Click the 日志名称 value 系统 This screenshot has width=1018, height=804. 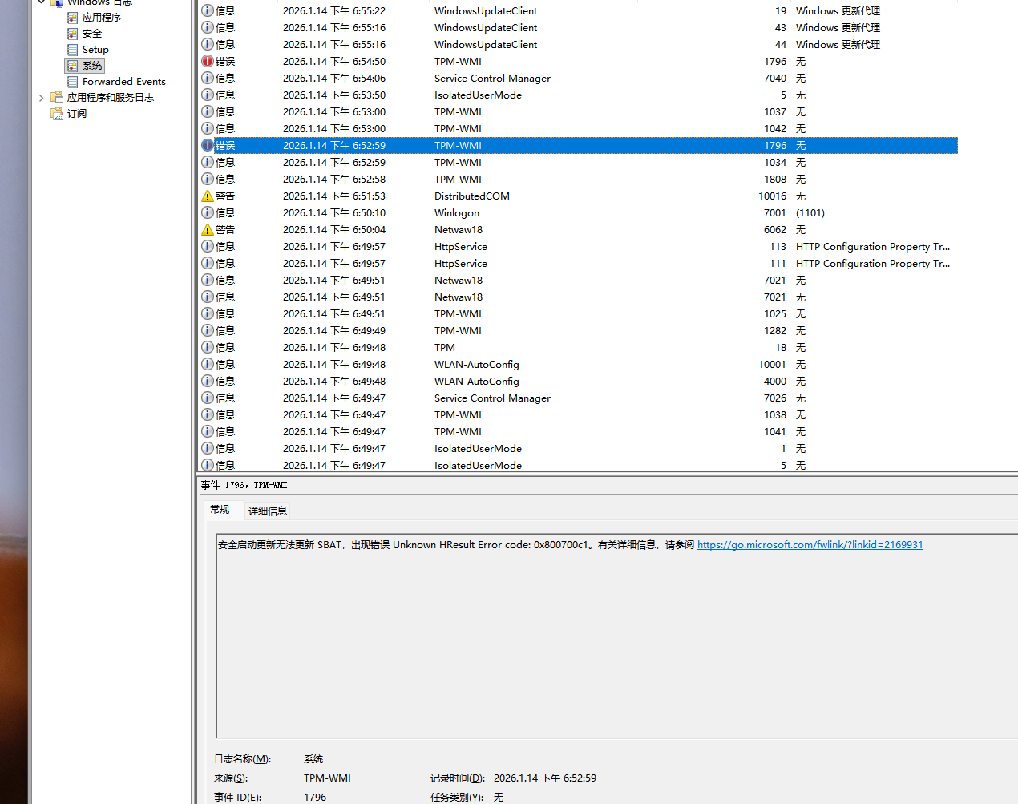pyautogui.click(x=313, y=758)
